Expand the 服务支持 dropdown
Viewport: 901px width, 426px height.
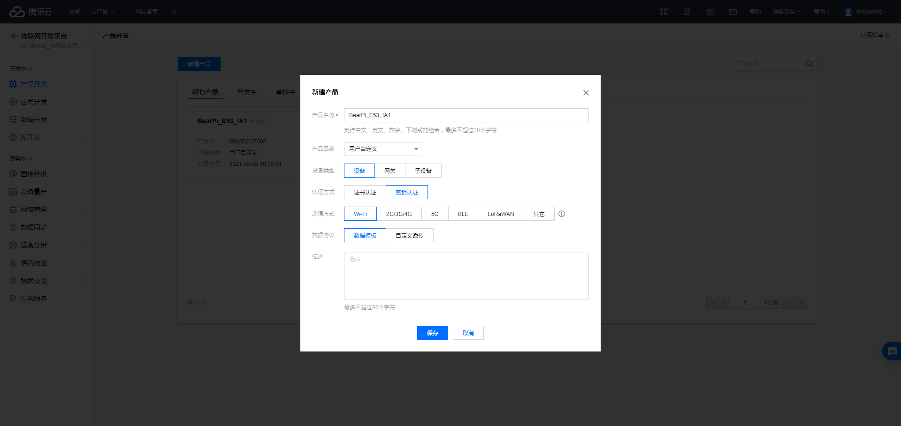coord(786,12)
